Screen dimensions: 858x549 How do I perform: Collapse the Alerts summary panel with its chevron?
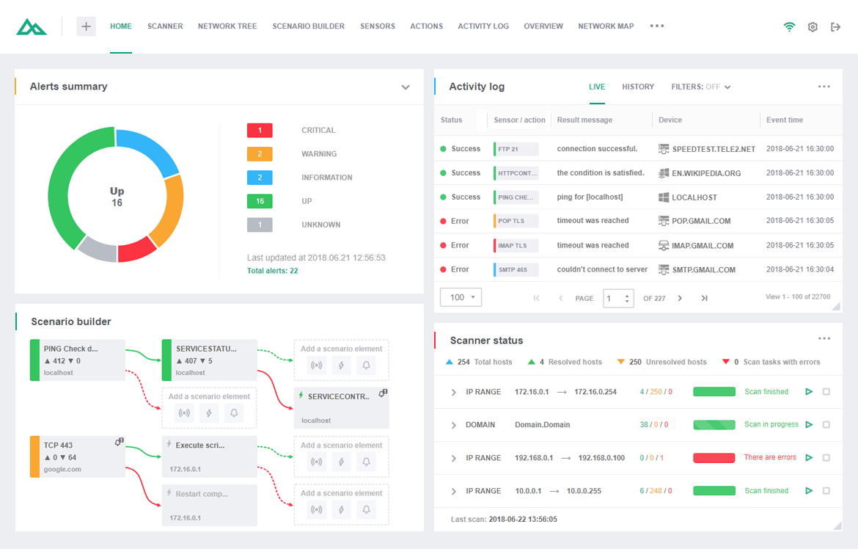coord(406,87)
